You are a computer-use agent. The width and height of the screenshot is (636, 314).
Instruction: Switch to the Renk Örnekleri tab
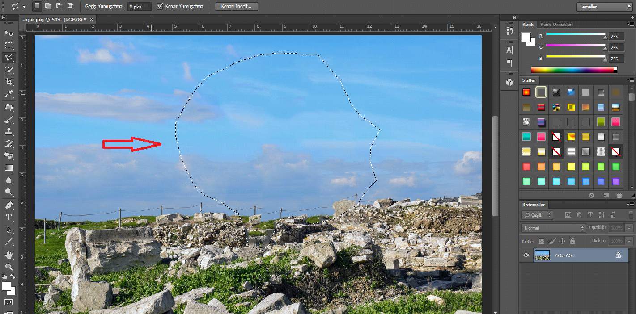point(557,24)
